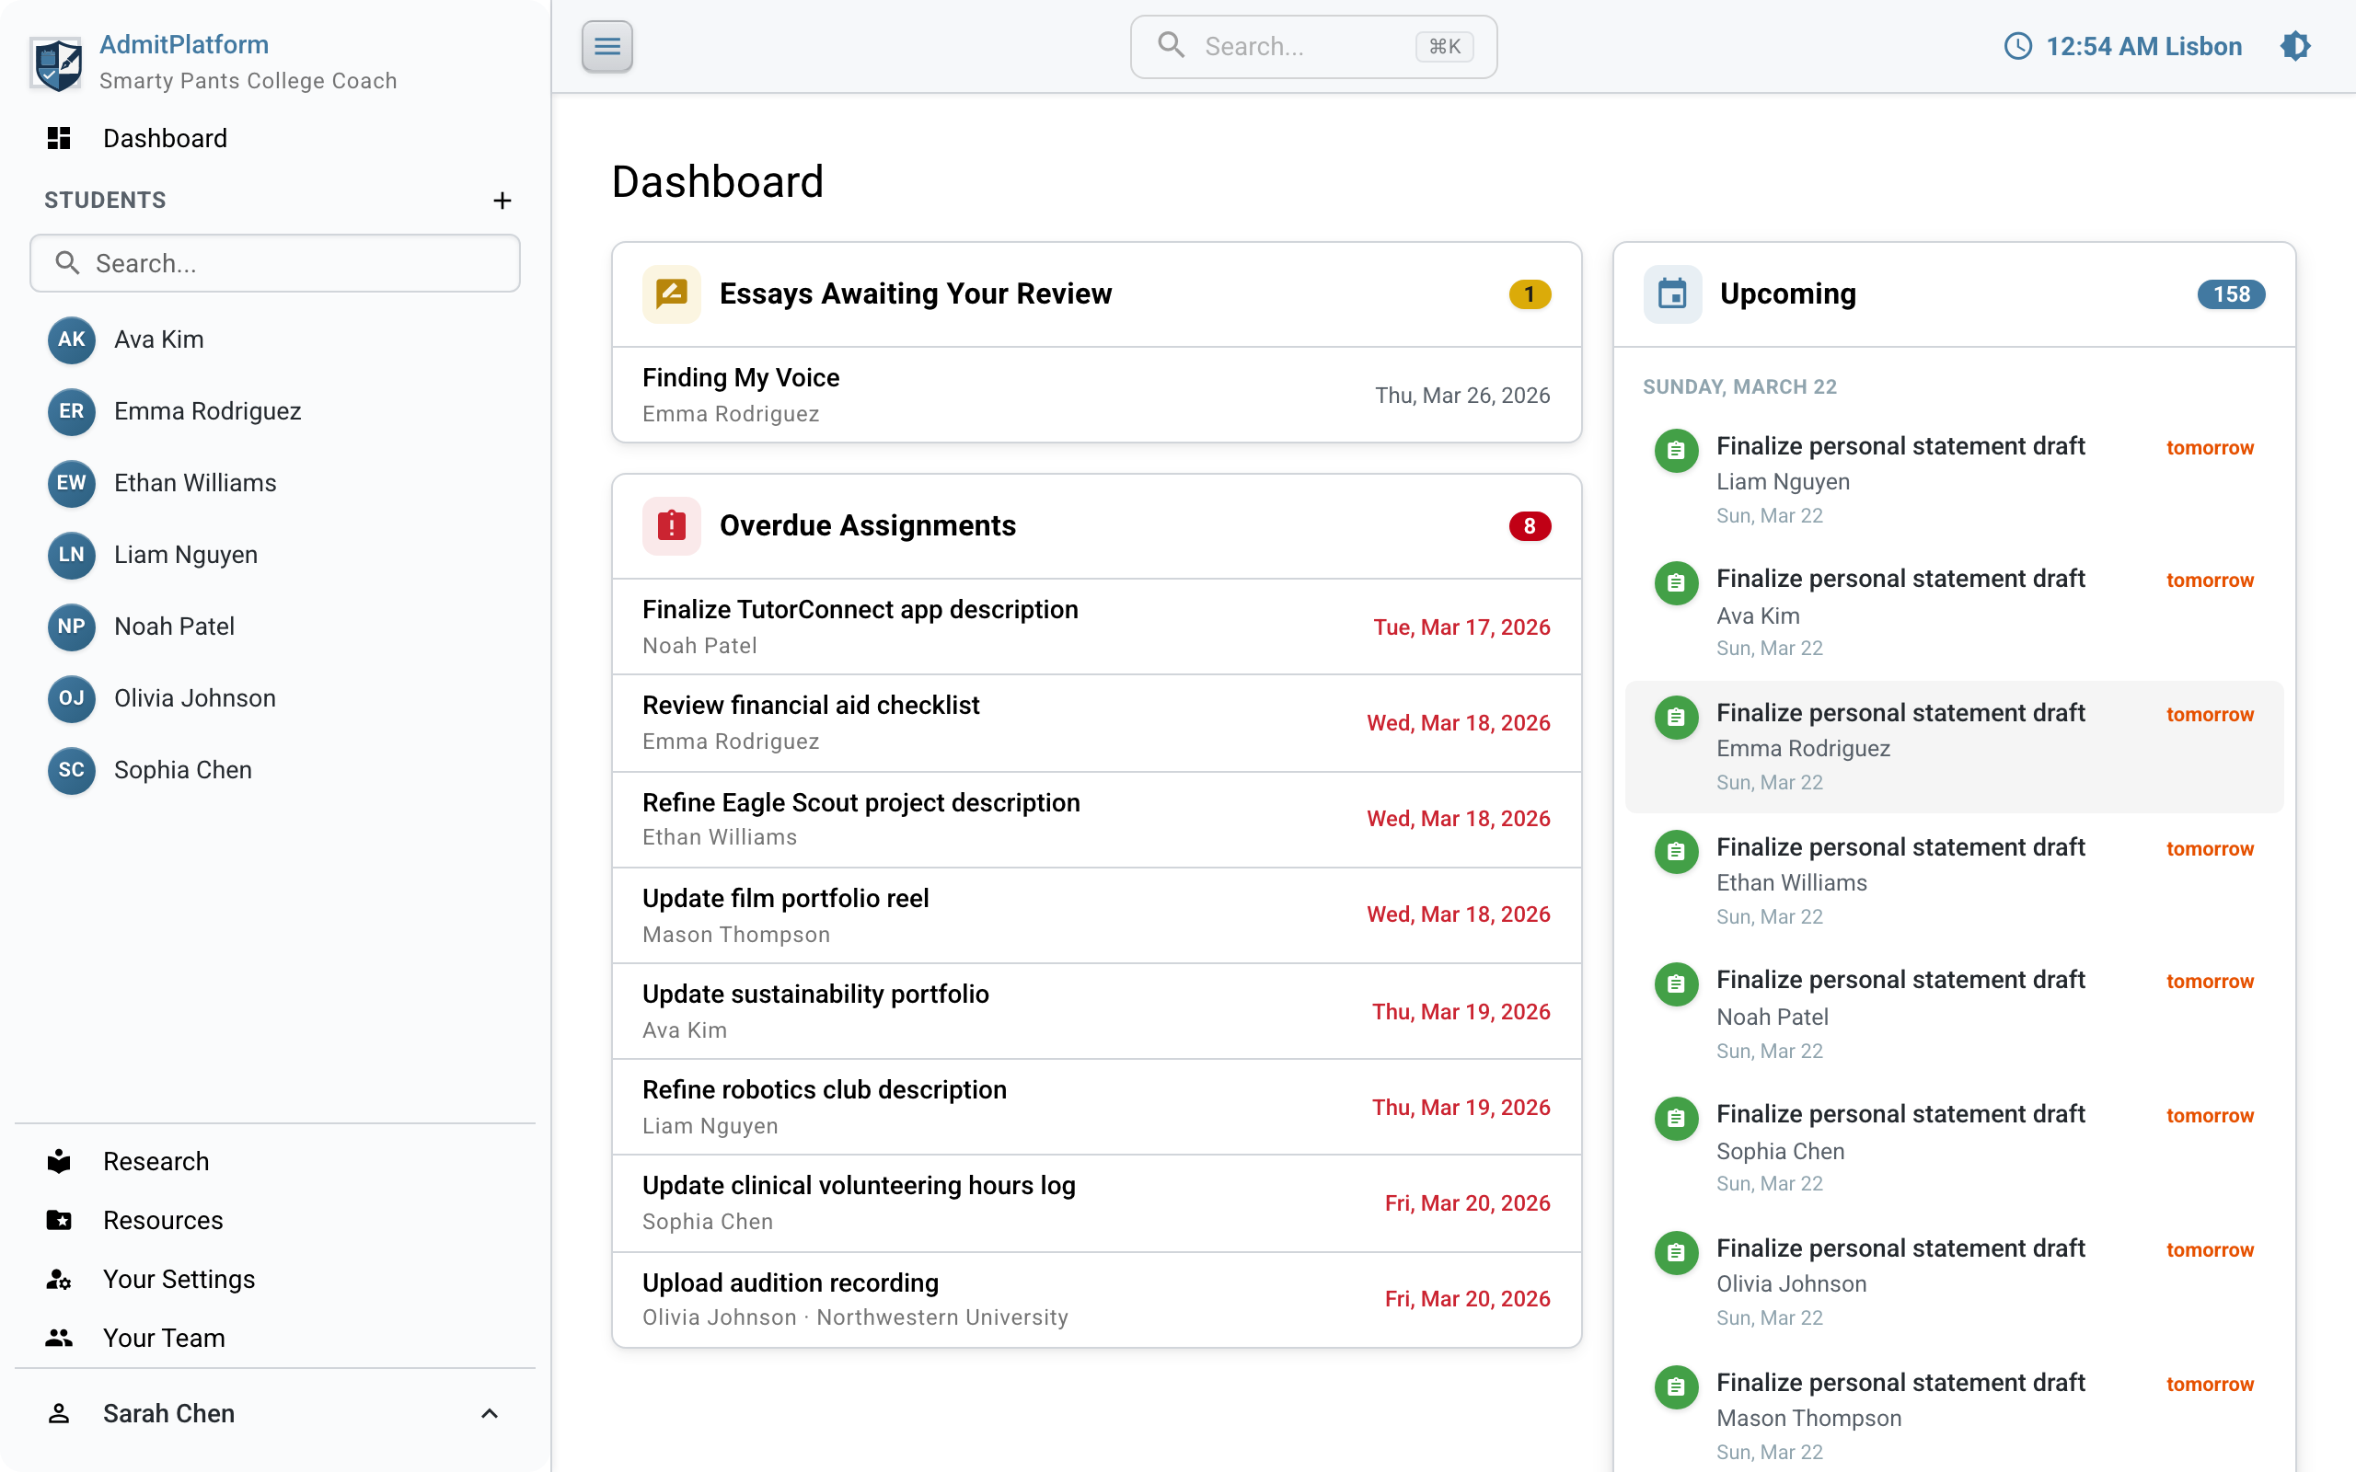Click the Upcoming calendar icon

click(x=1671, y=293)
